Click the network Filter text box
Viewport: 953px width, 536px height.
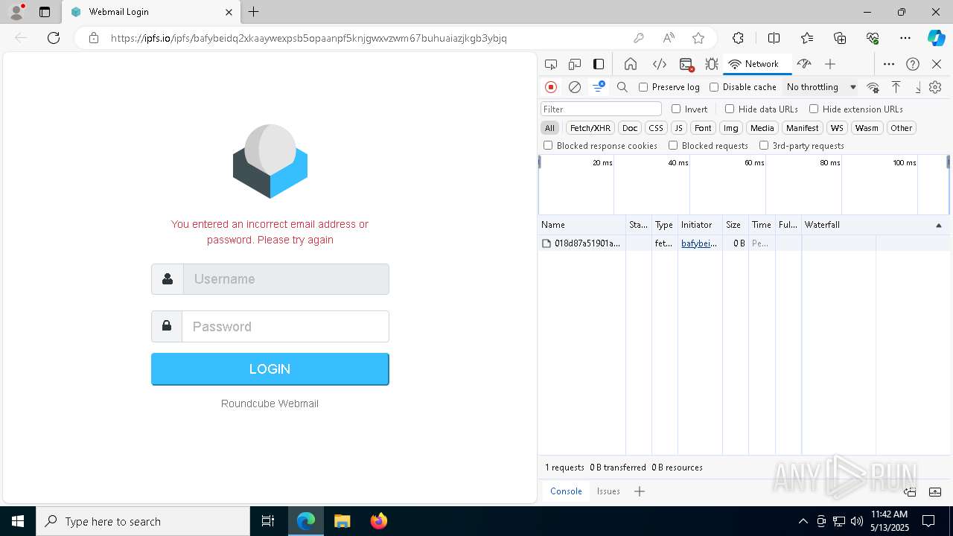pyautogui.click(x=601, y=109)
